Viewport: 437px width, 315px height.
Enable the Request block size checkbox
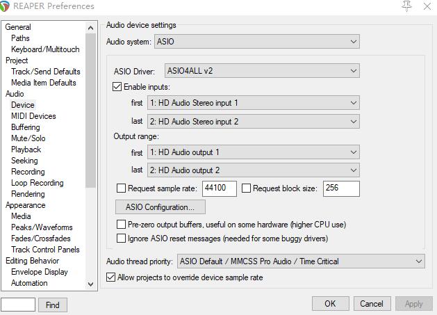[x=246, y=188]
